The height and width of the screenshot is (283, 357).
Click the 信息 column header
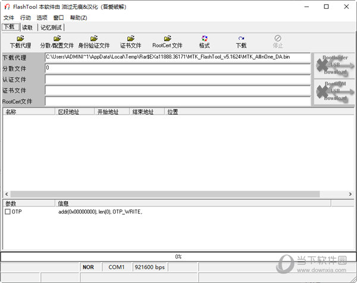(x=193, y=203)
